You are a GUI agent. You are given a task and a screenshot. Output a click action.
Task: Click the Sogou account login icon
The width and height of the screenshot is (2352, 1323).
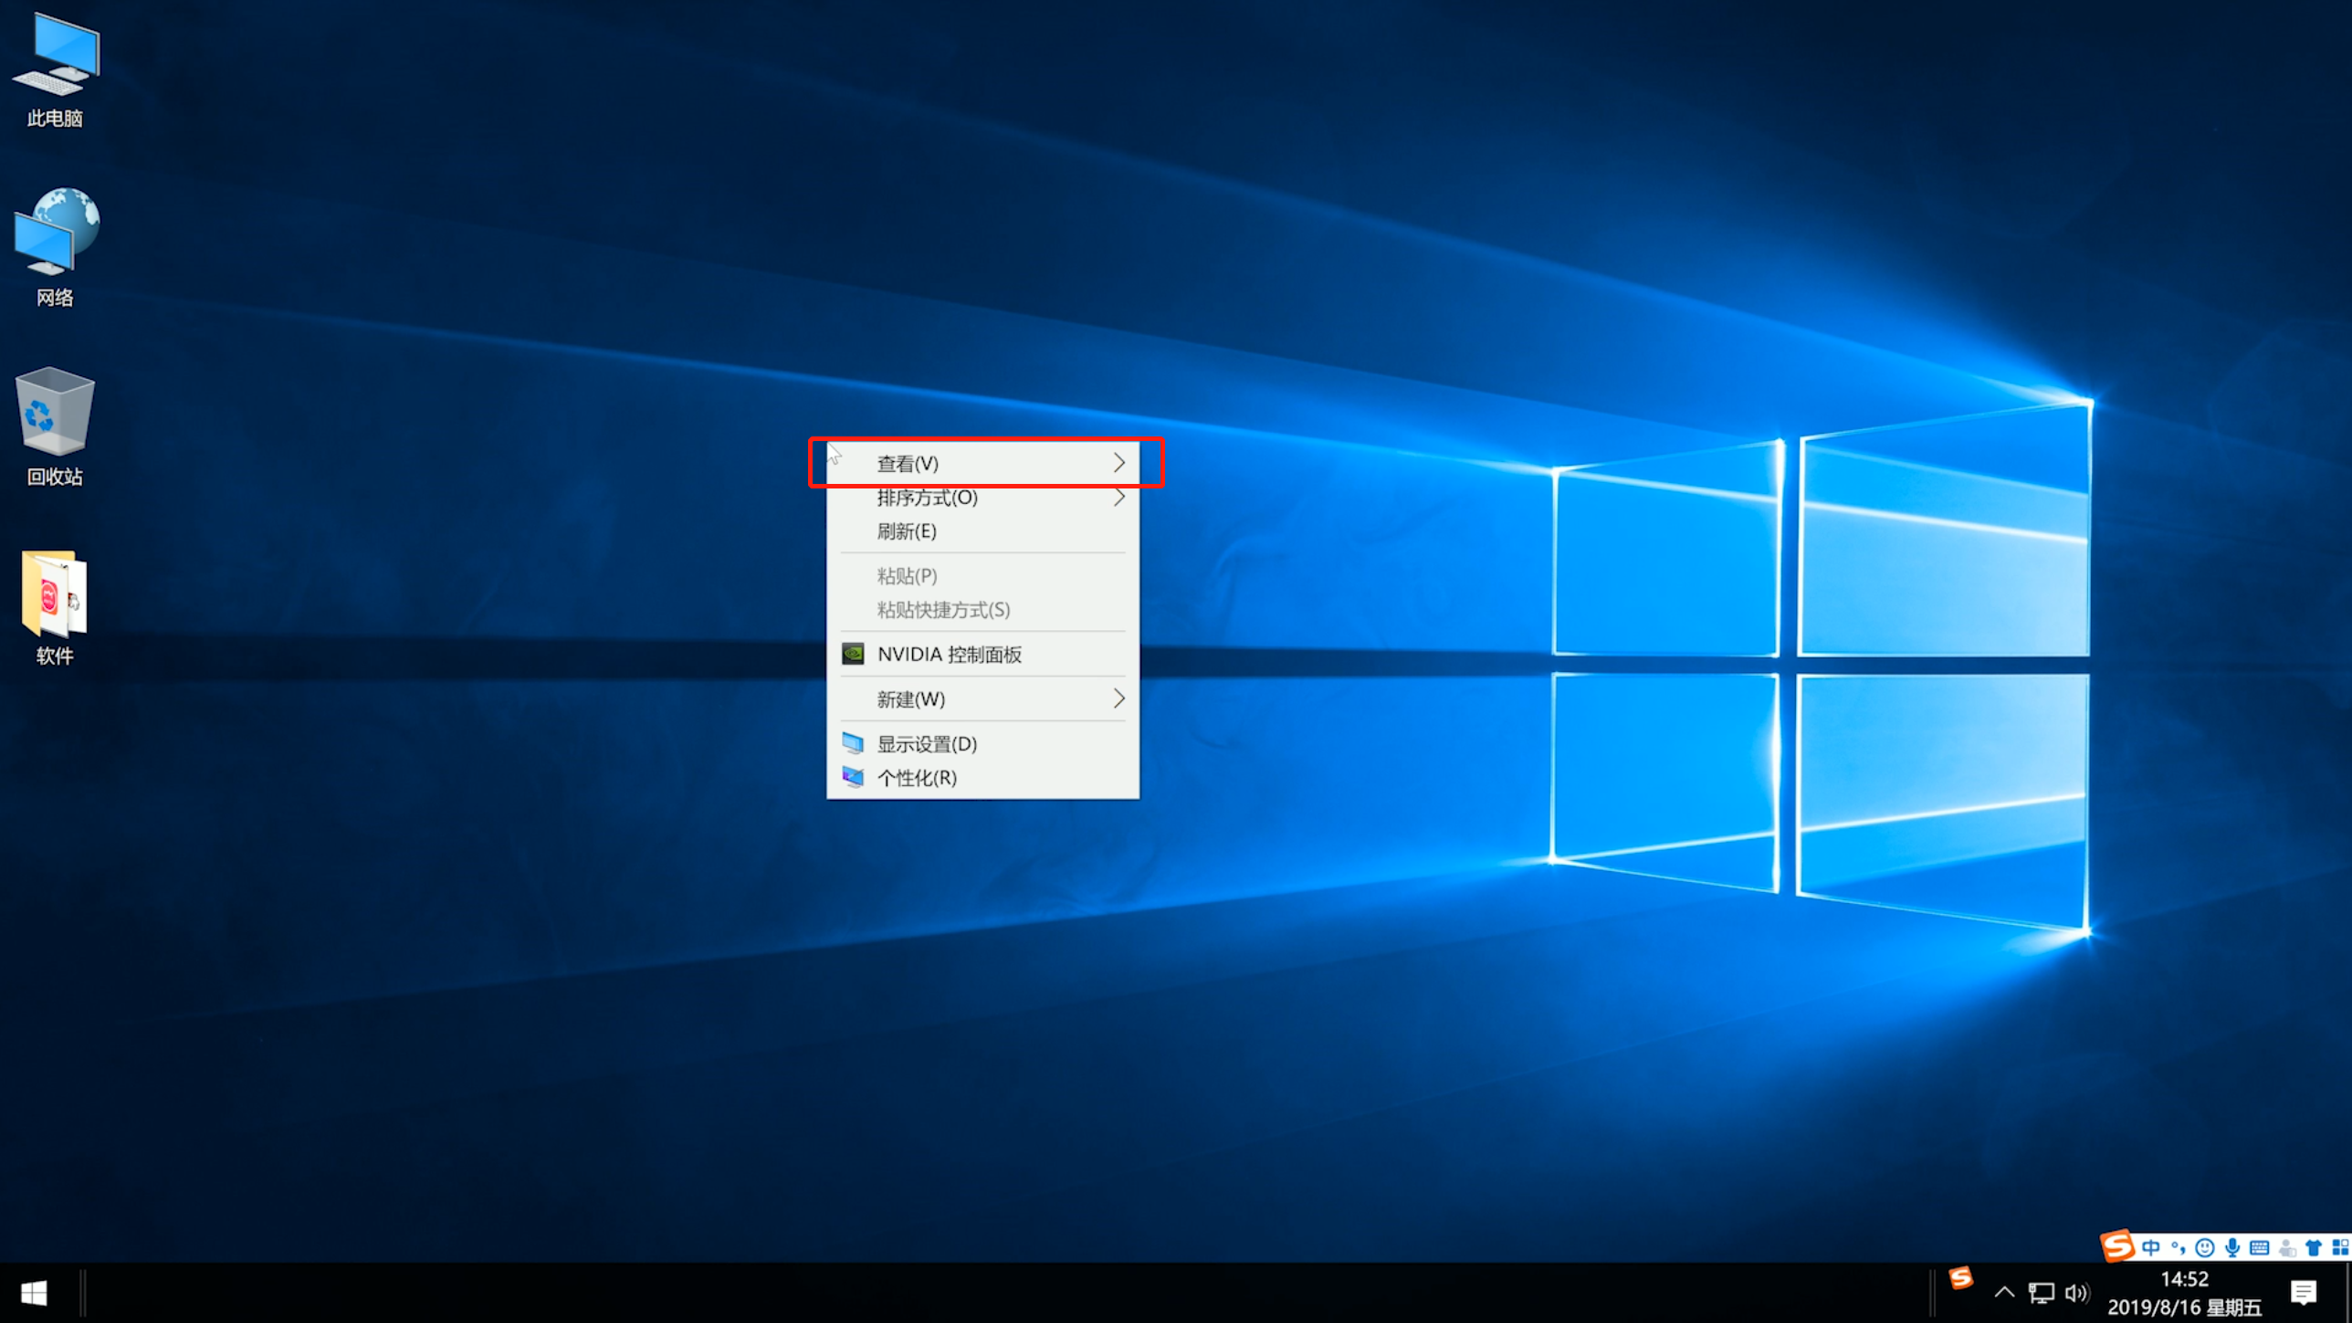[2287, 1247]
